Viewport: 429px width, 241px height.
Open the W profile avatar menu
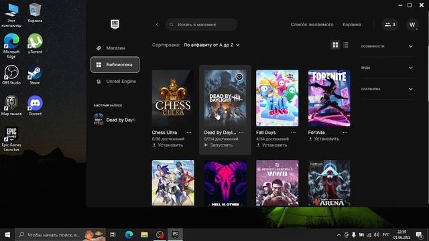[412, 25]
